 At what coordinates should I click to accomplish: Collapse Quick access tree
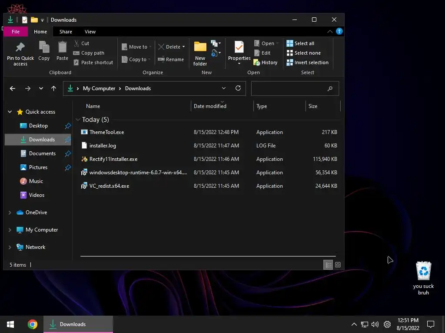pos(10,112)
